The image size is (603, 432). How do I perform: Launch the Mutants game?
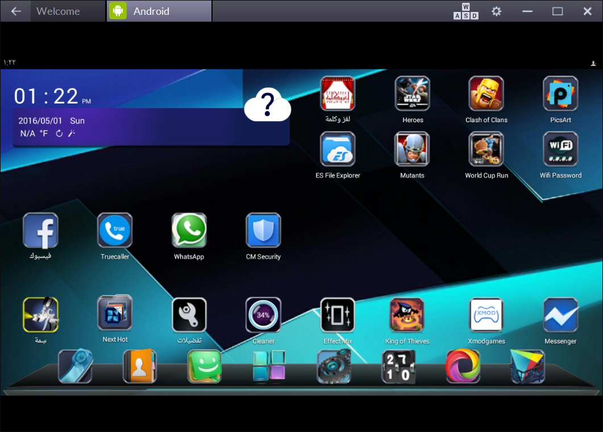pos(412,149)
